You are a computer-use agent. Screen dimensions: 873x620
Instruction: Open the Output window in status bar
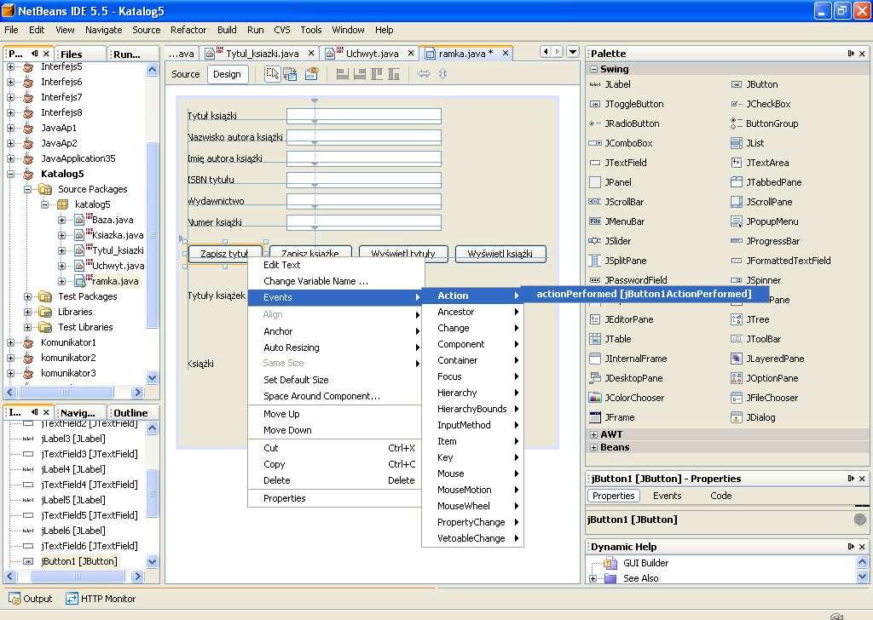coord(31,599)
